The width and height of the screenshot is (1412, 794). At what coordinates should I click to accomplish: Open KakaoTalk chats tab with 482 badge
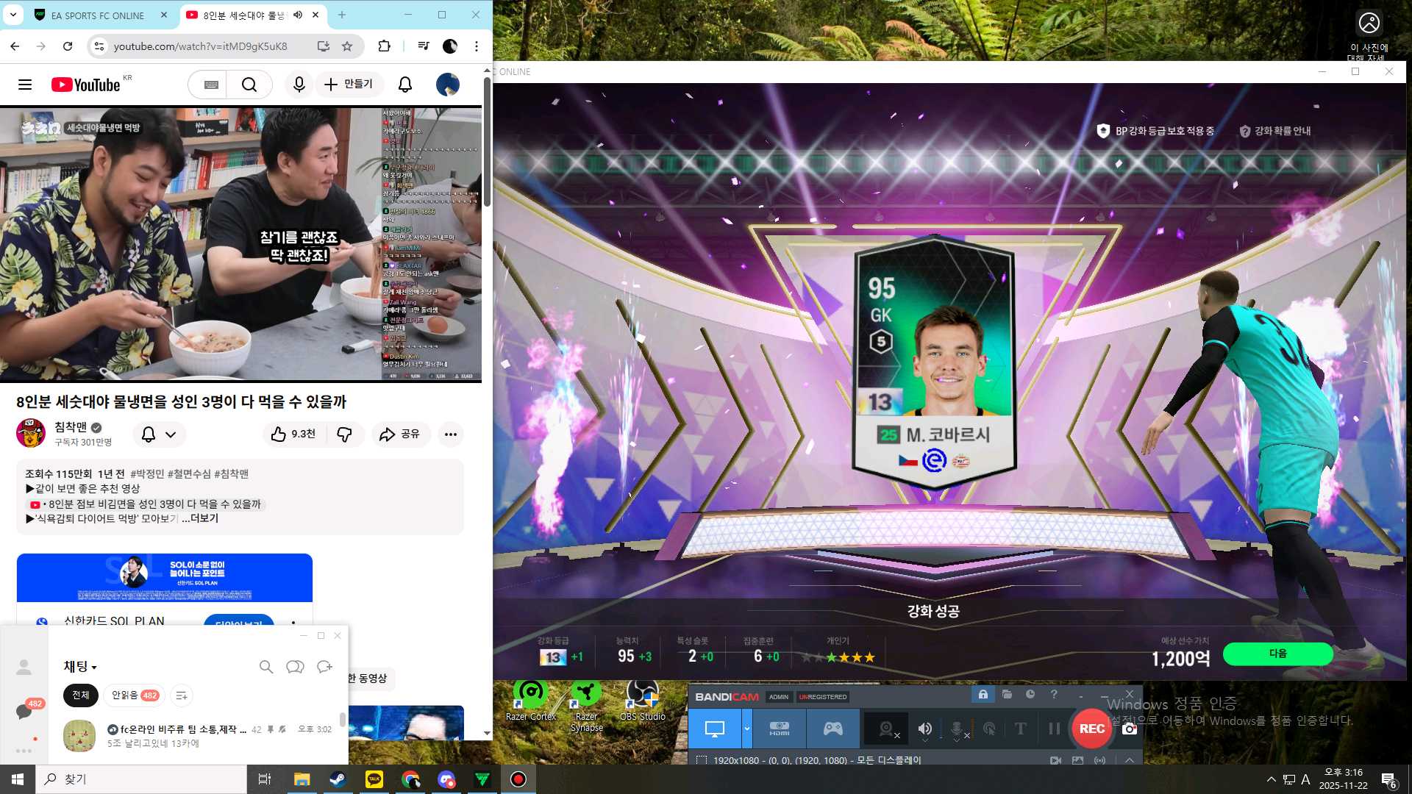[24, 711]
